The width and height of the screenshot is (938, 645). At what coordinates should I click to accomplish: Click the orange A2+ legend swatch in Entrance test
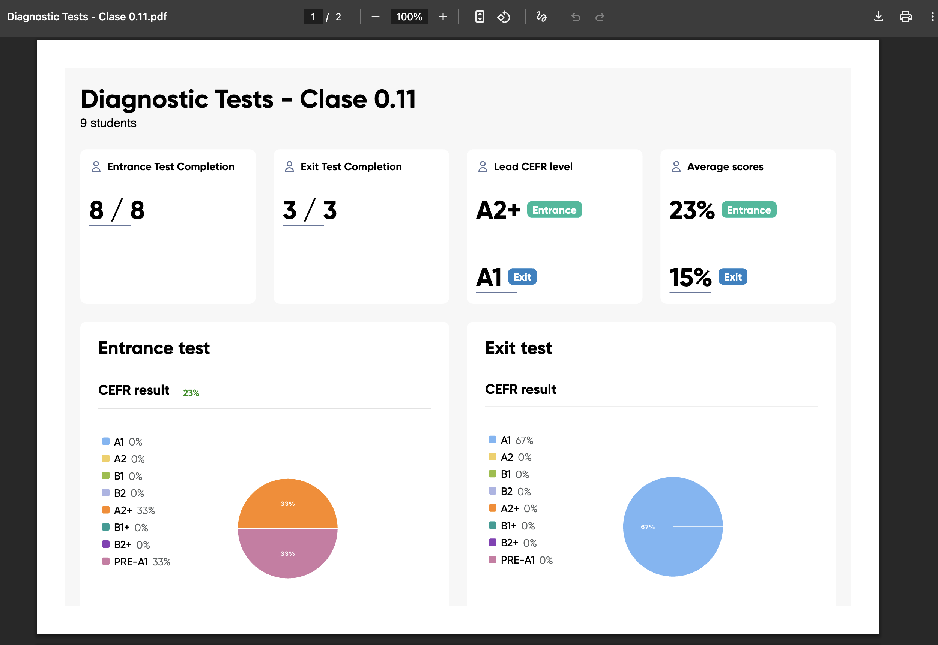105,510
